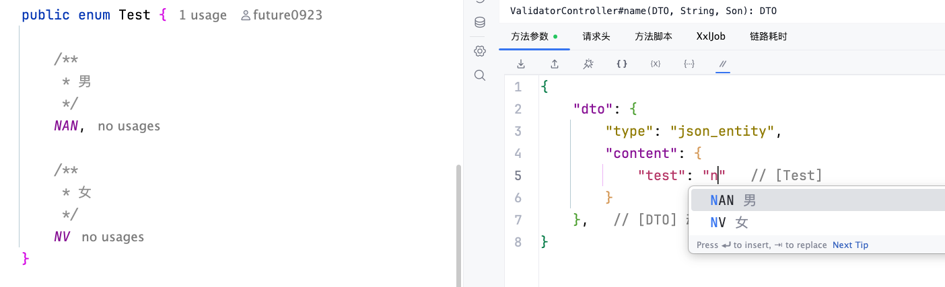945x287 pixels.
Task: Click the search magnifier in sidebar
Action: pos(480,75)
